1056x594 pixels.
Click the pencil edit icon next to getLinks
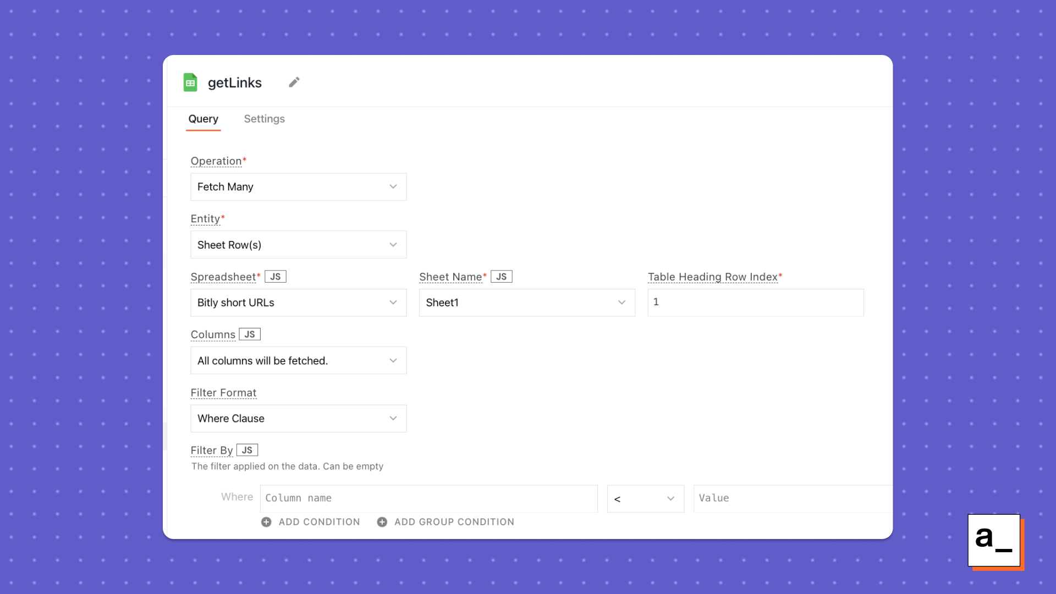click(x=294, y=82)
